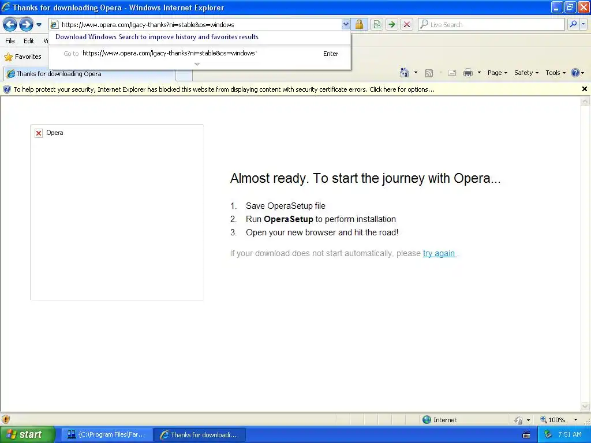Expand the zoom level dropdown arrow
Image resolution: width=591 pixels, height=443 pixels.
pyautogui.click(x=575, y=420)
